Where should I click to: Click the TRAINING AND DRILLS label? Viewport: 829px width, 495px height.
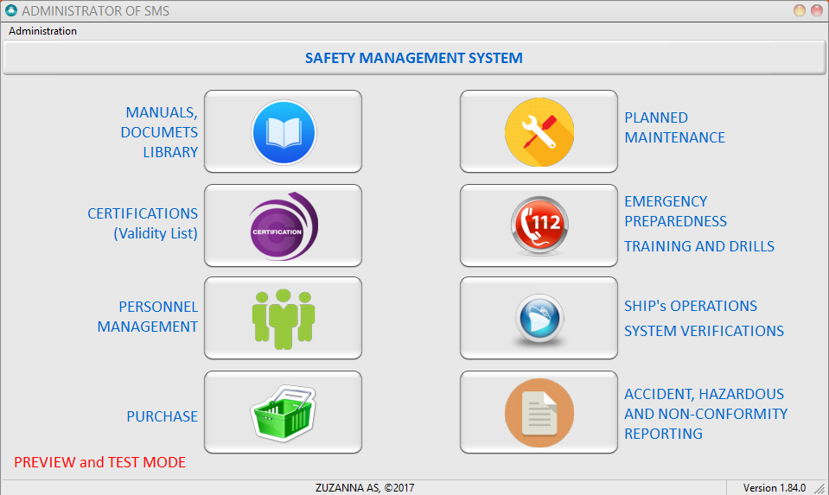699,246
